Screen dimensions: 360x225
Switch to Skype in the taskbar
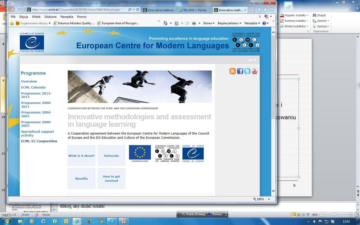112,221
